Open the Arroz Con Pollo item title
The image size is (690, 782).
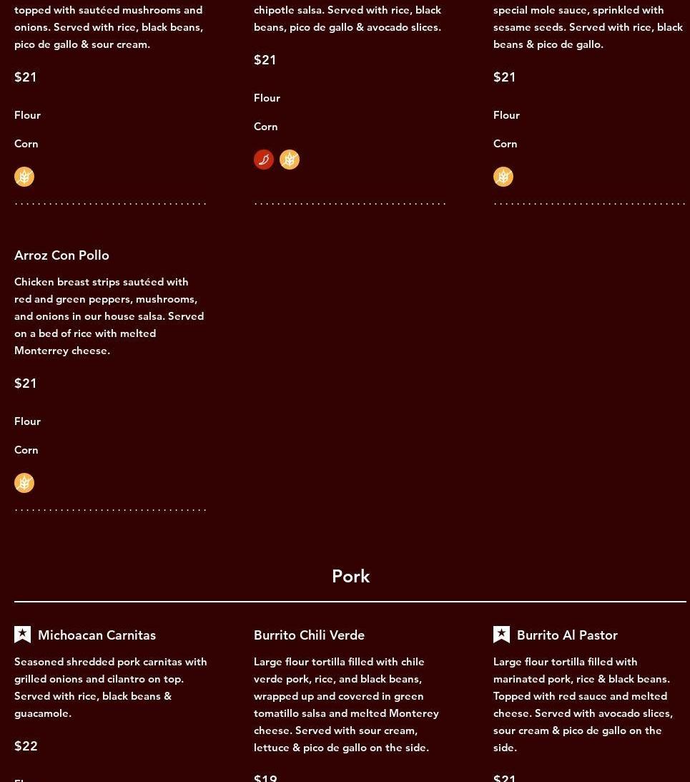(x=62, y=255)
